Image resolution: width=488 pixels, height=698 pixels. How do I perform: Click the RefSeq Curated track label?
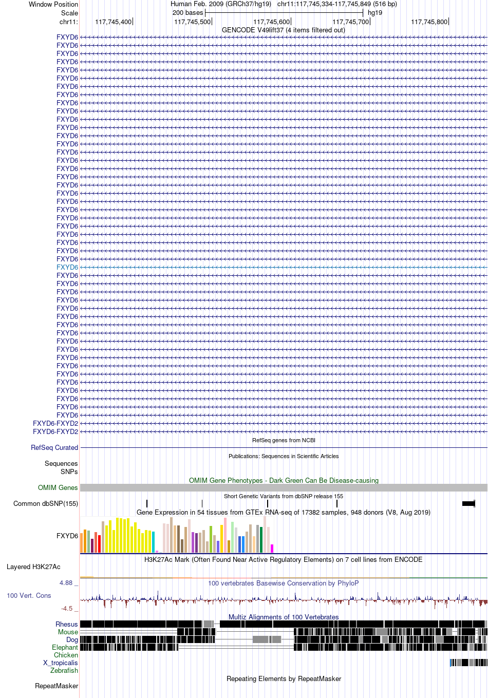pyautogui.click(x=54, y=448)
